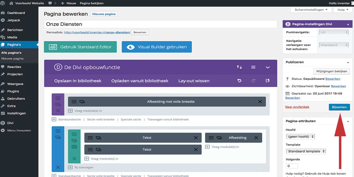Open the Template dropdown
Screen dimensions: 354x177
pyautogui.click(x=306, y=151)
